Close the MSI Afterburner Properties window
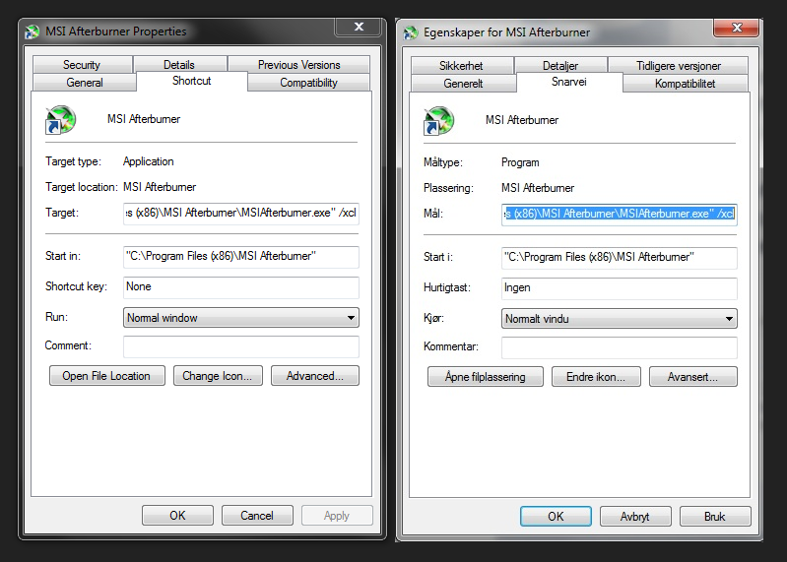This screenshot has width=787, height=562. click(359, 28)
